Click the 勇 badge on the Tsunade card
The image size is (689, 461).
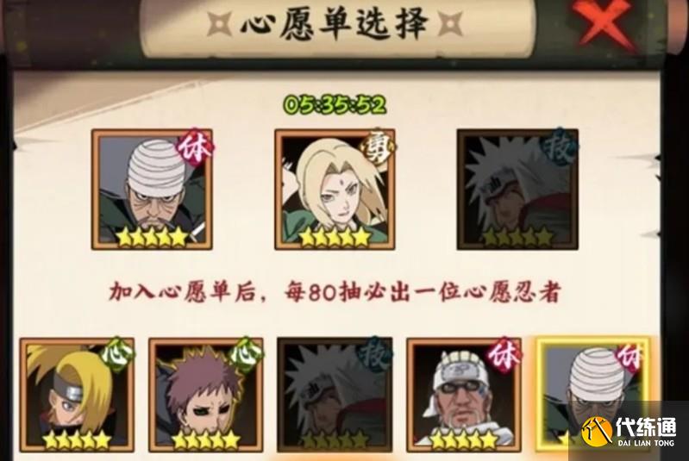tap(378, 148)
